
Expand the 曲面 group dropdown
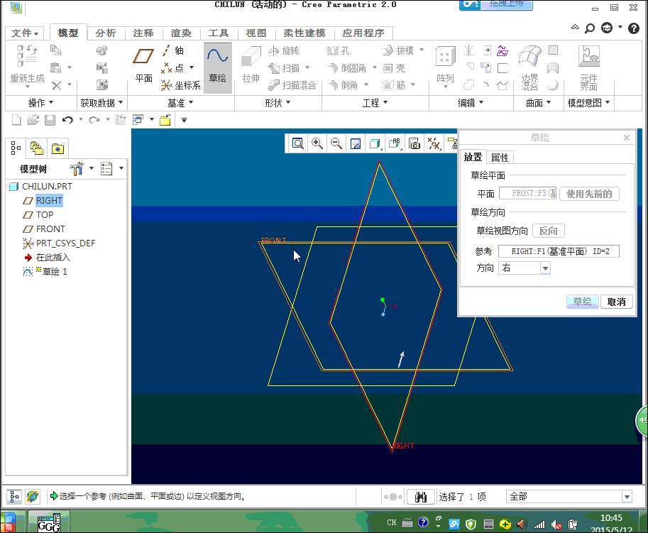[538, 102]
